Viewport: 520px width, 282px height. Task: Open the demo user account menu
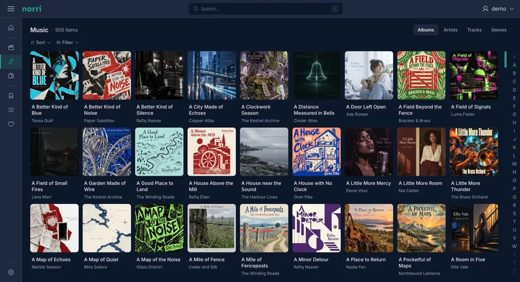click(x=498, y=9)
